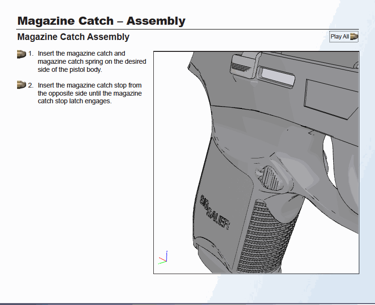The width and height of the screenshot is (375, 305).
Task: Click the Magazine Catch Assembly subheading
Action: tap(73, 37)
